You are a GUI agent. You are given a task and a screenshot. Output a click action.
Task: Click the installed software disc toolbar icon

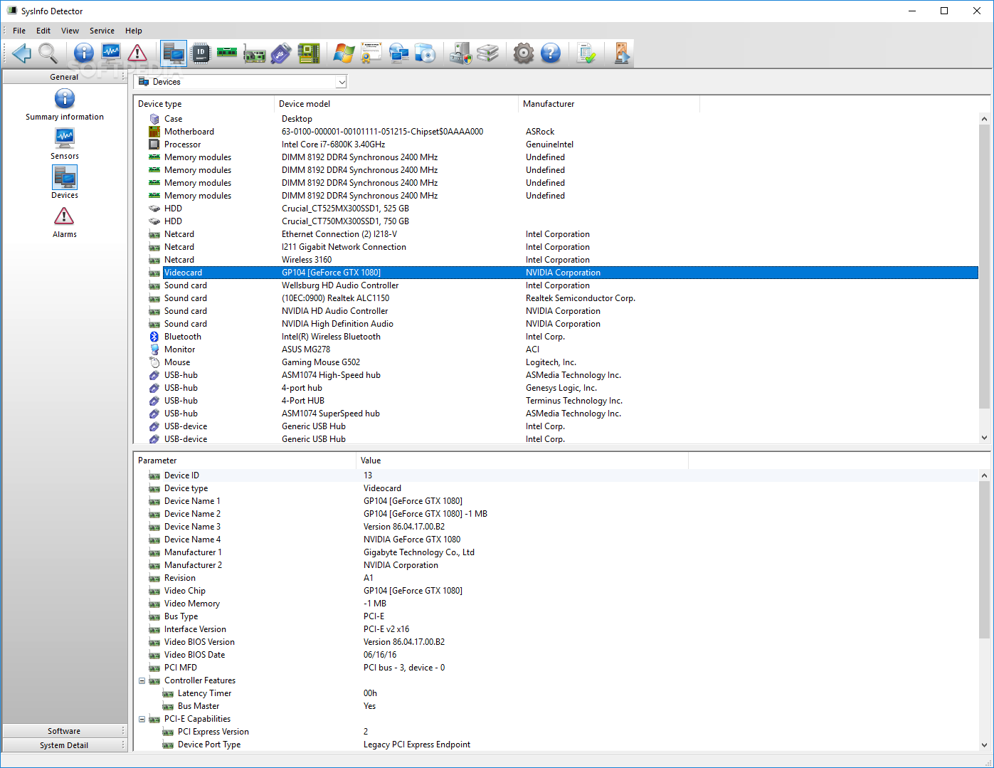coord(425,53)
